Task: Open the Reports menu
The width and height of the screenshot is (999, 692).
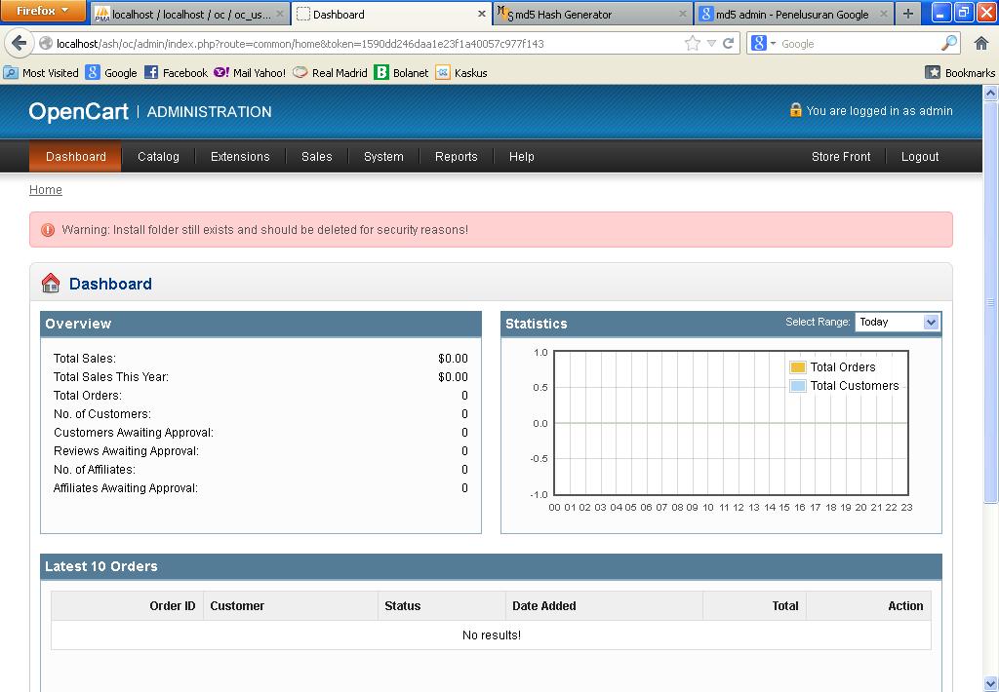Action: 457,157
